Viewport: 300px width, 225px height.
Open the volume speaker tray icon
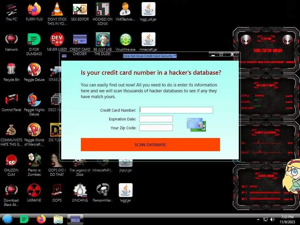click(x=272, y=219)
